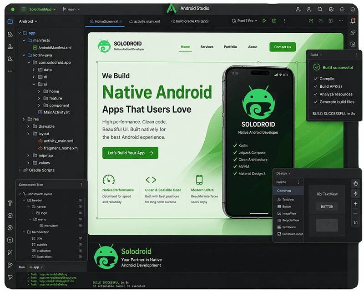Select RecyclerView in the palette list
The width and height of the screenshot is (364, 291).
[x=288, y=220]
